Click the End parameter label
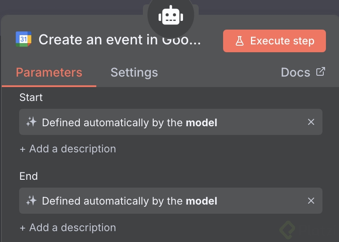Screen dimensions: 339x242 click(29, 176)
